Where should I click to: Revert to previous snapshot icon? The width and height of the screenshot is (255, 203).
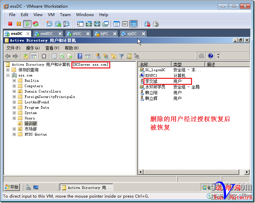[58, 24]
